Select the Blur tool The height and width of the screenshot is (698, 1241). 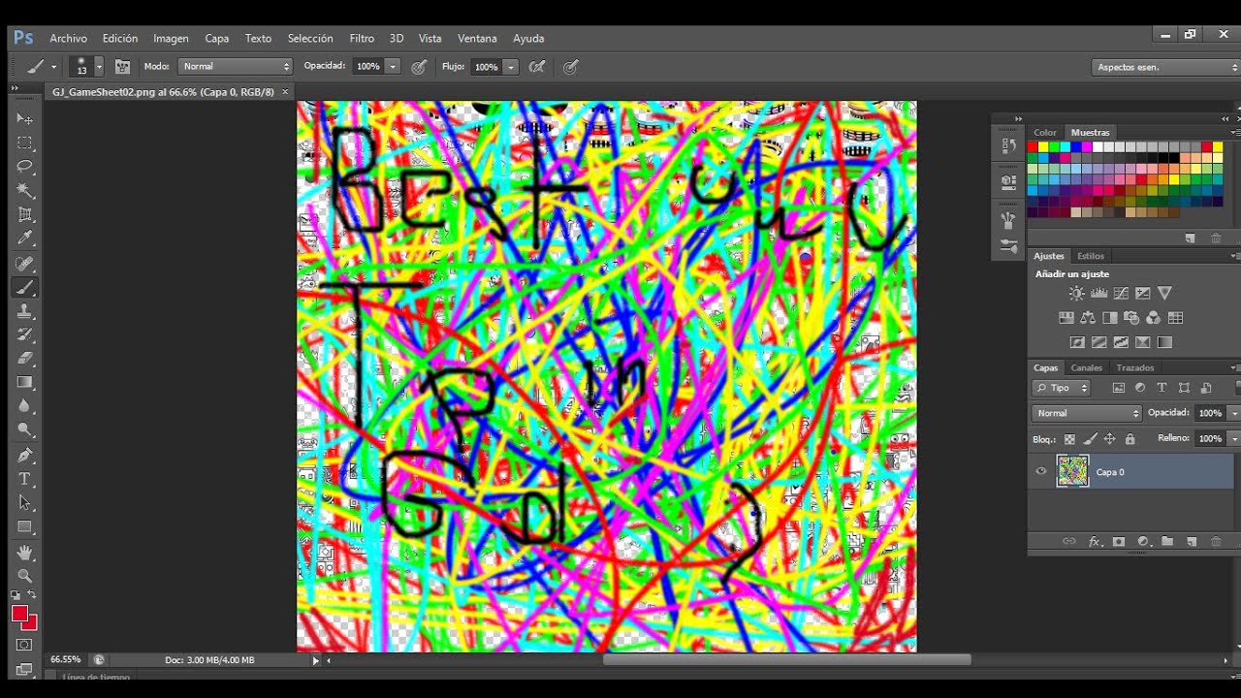(x=25, y=407)
